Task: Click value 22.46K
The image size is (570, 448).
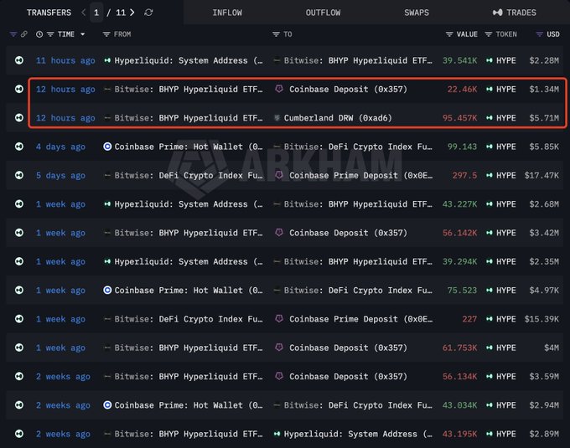Action: click(462, 90)
